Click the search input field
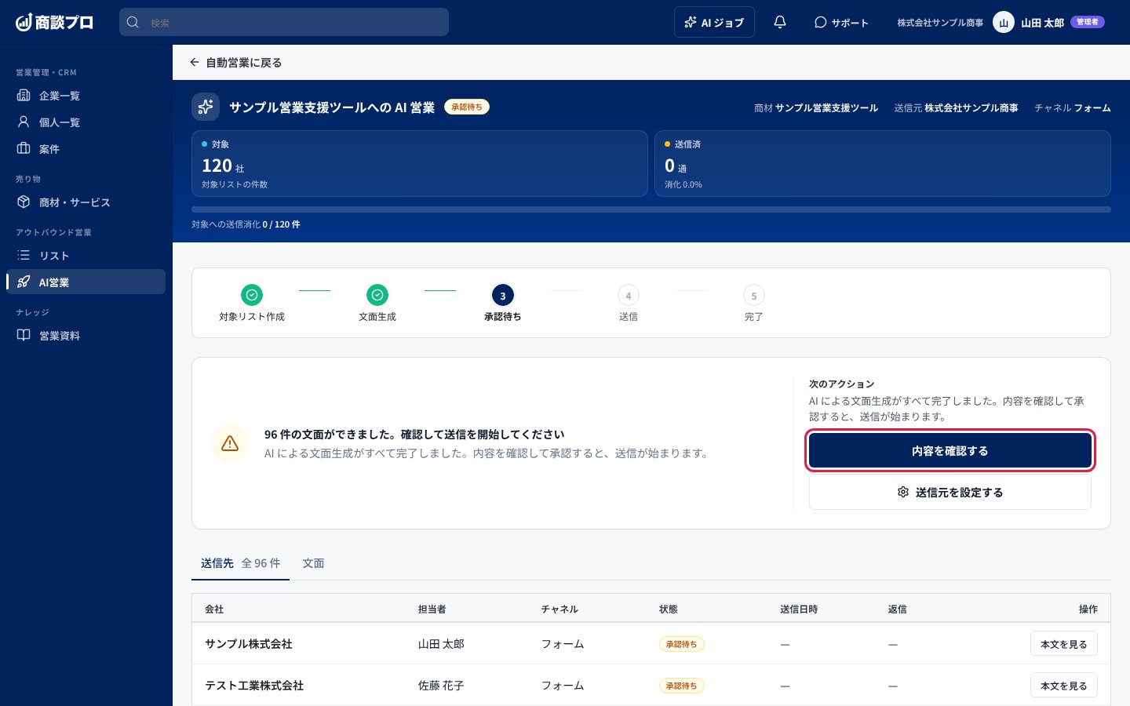This screenshot has width=1130, height=706. [x=284, y=22]
